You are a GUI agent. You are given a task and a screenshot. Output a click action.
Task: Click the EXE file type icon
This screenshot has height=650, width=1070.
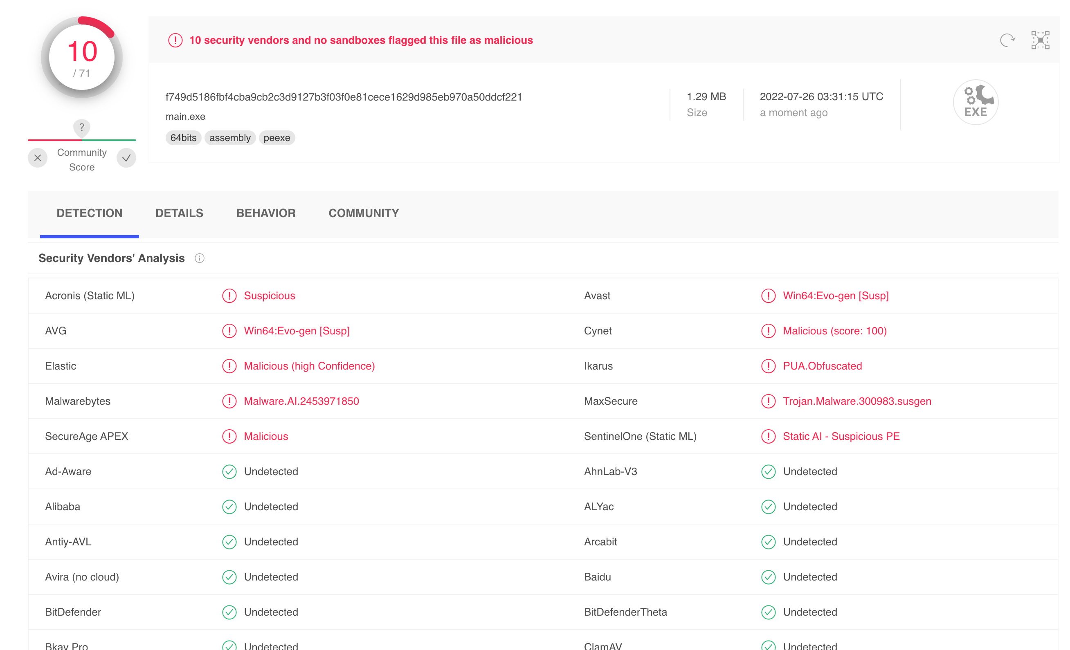976,102
